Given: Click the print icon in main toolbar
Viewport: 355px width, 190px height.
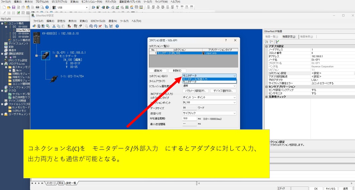Looking at the screenshot, I should point(37,7).
